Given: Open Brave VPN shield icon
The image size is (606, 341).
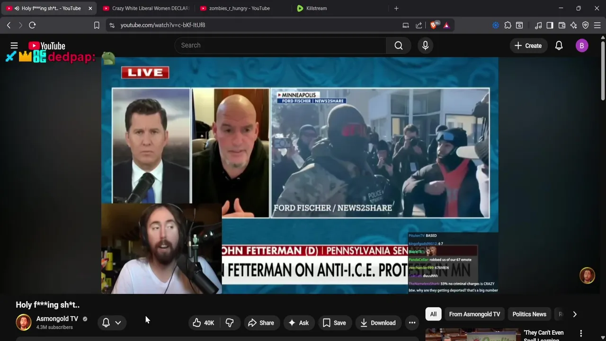Looking at the screenshot, I should [x=586, y=25].
